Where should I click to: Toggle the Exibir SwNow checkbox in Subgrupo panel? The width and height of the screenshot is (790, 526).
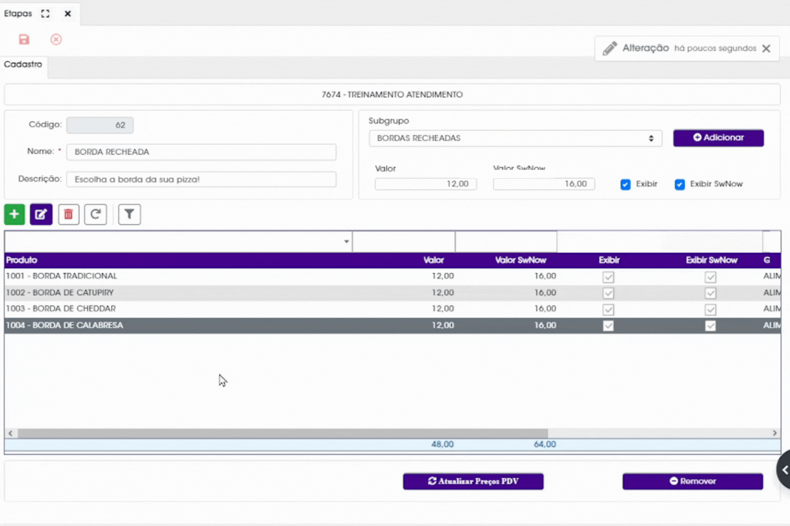(x=679, y=184)
